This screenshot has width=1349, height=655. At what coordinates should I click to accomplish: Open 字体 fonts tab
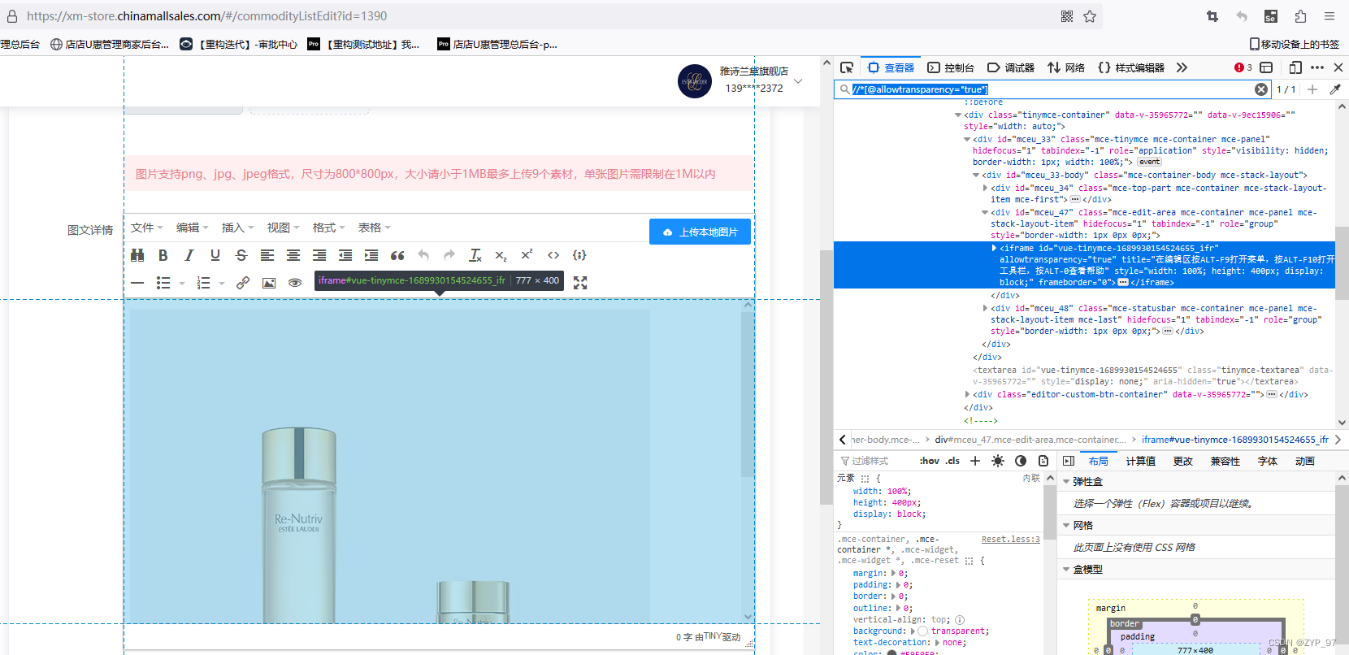coord(1268,461)
